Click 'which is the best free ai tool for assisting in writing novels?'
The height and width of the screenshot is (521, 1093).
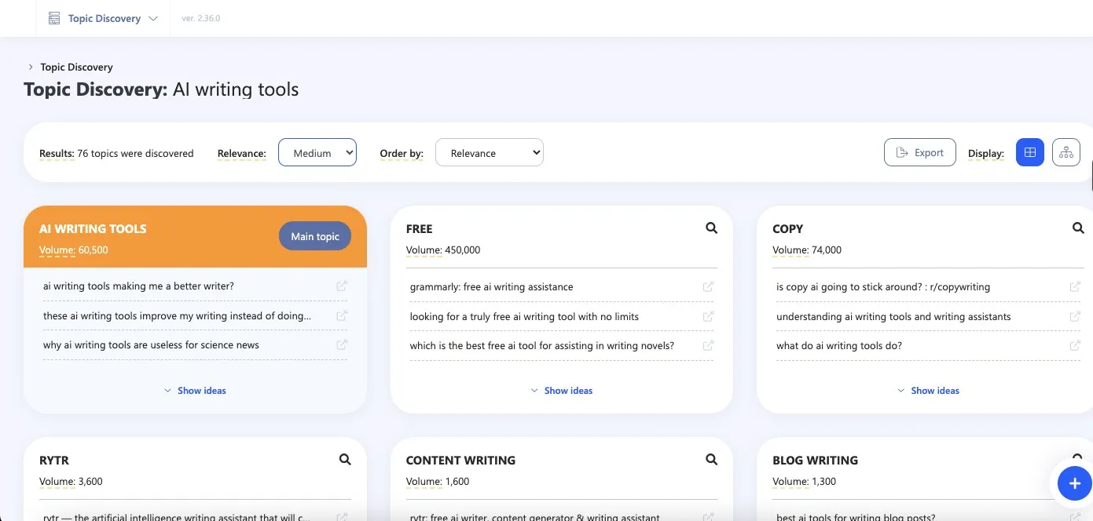pos(542,346)
